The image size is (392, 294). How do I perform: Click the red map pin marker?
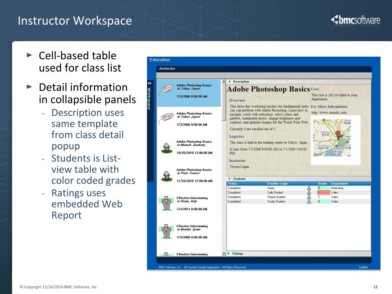[x=338, y=134]
